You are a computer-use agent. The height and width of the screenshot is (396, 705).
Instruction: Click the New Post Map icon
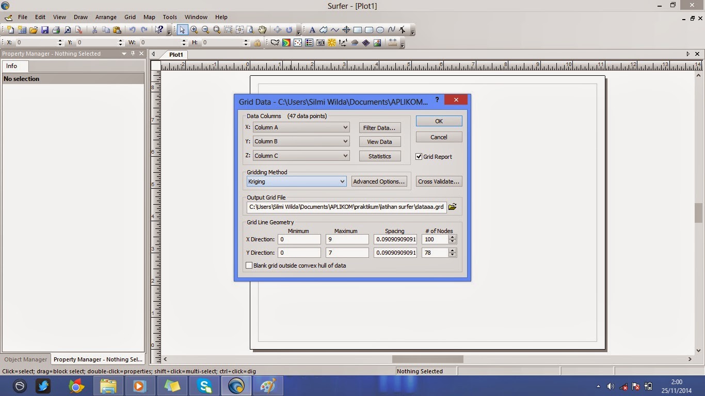tap(298, 43)
